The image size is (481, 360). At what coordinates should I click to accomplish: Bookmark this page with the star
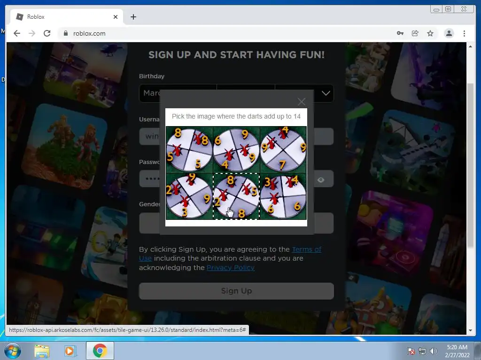point(430,33)
